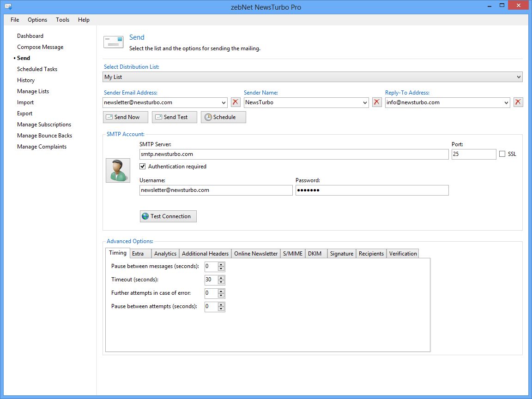
Task: Open the Reply-To Address dropdown
Action: point(507,102)
